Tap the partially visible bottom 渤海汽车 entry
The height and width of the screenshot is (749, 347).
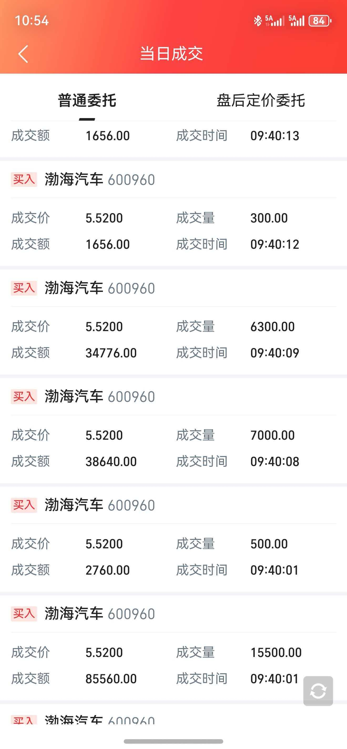tap(100, 720)
